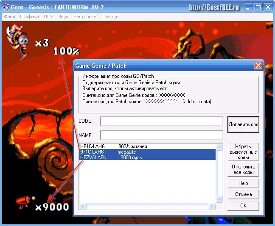Select the HFZW-LAFN 9000 пуль code
The width and height of the screenshot is (275, 226).
click(147, 157)
